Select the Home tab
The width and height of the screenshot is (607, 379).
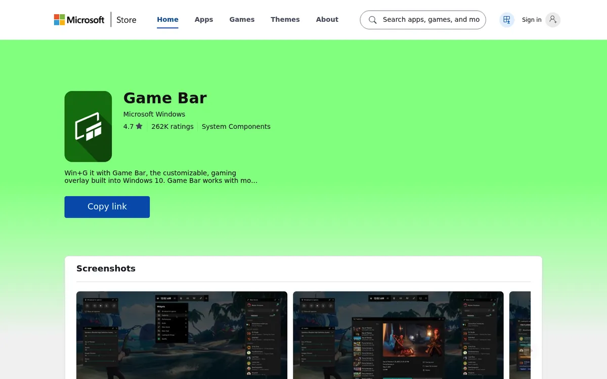(x=167, y=20)
